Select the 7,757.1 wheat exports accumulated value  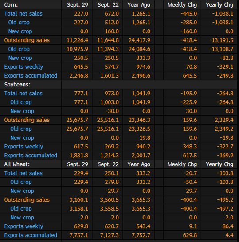tap(79, 235)
